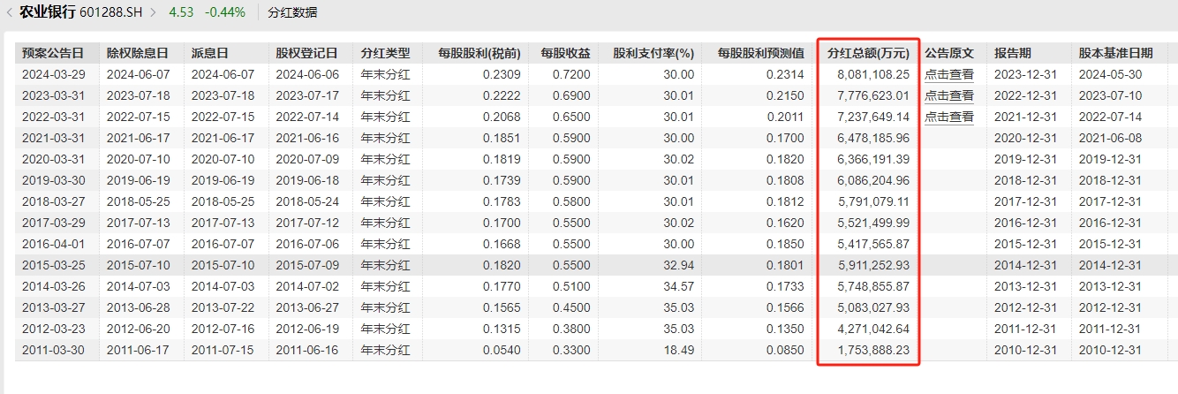Click the 股本基准日期 column header

click(x=1115, y=53)
